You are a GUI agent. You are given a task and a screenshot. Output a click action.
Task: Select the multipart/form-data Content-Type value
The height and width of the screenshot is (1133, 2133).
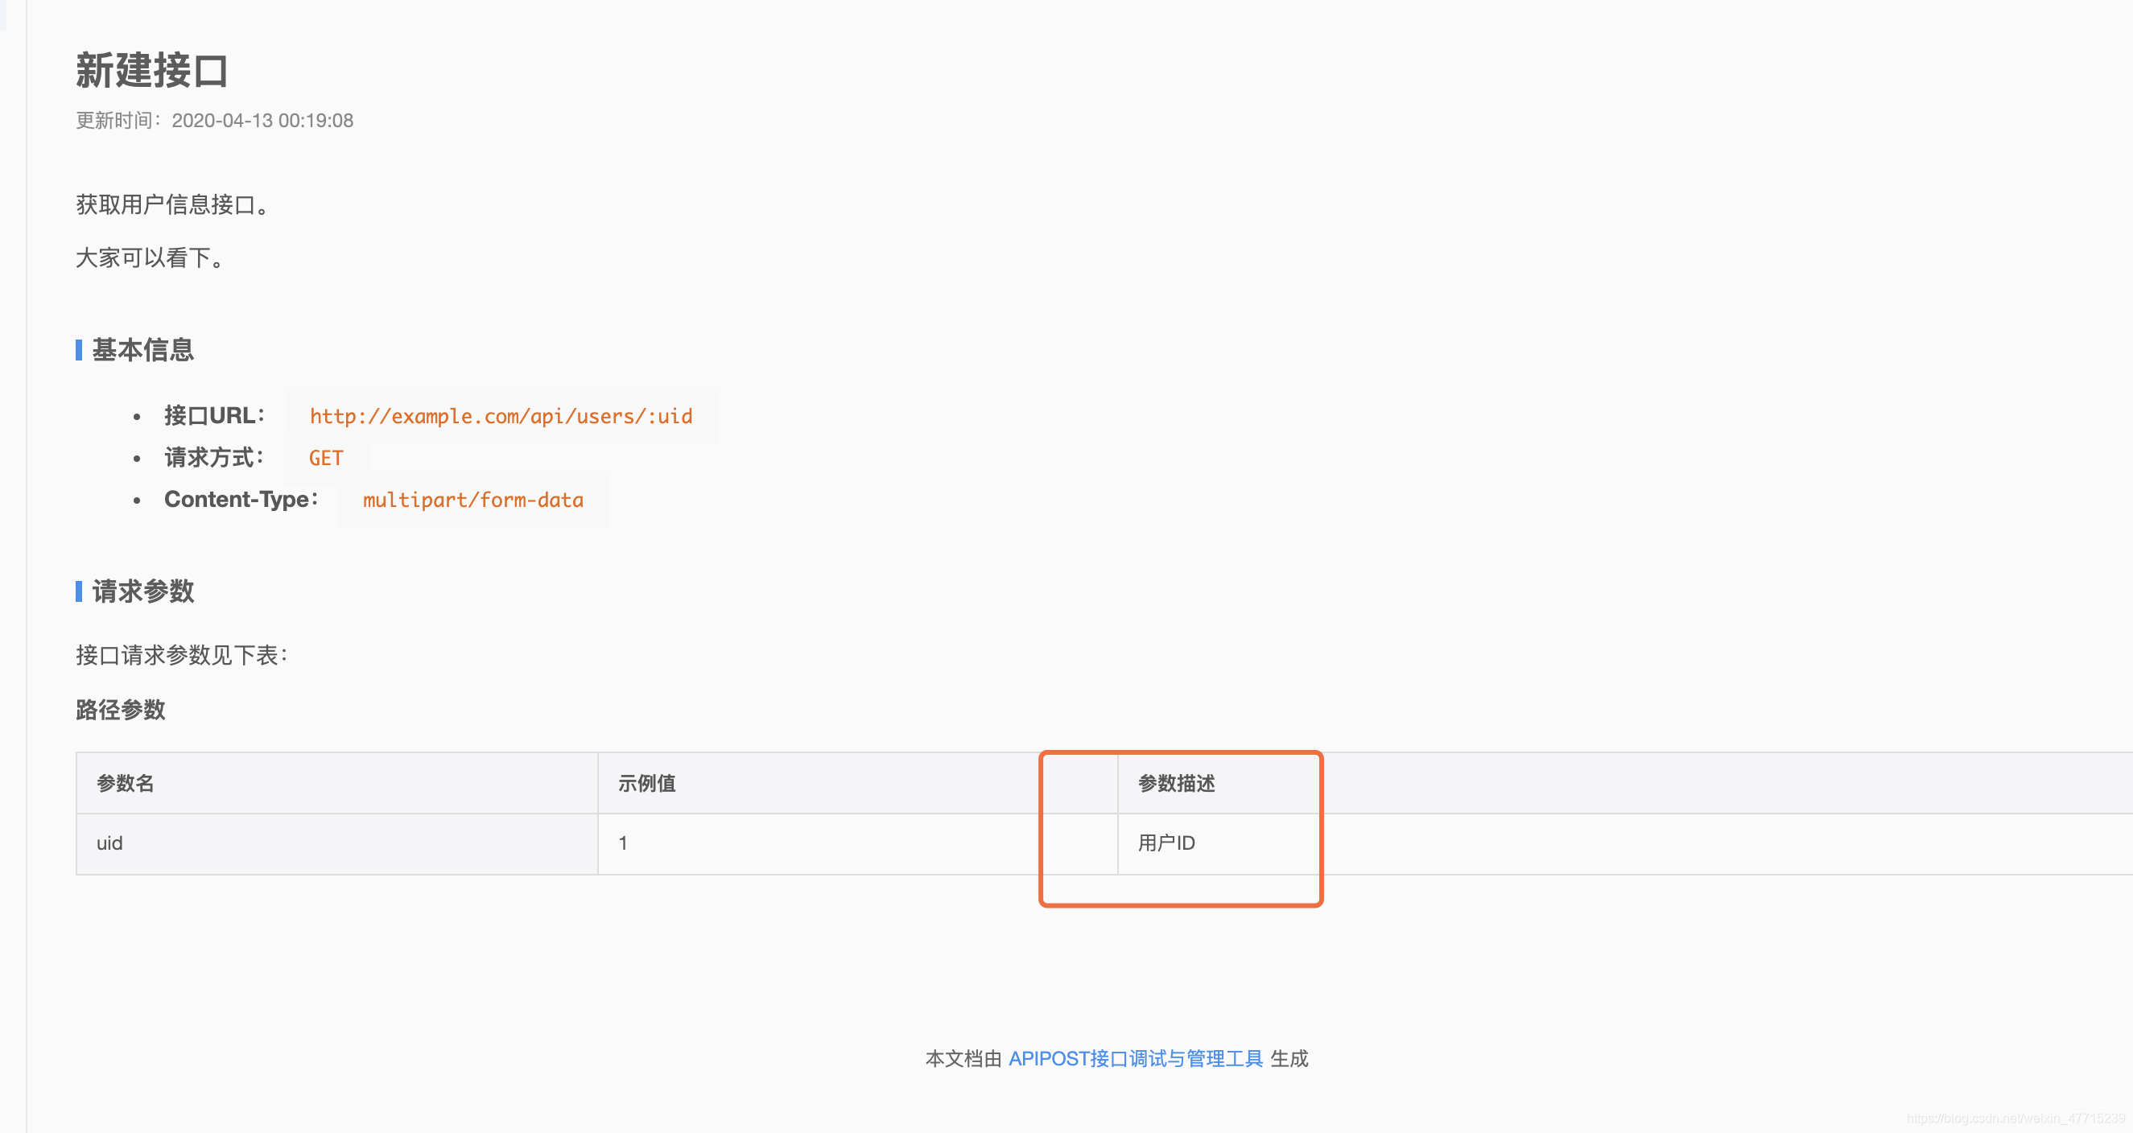click(472, 500)
